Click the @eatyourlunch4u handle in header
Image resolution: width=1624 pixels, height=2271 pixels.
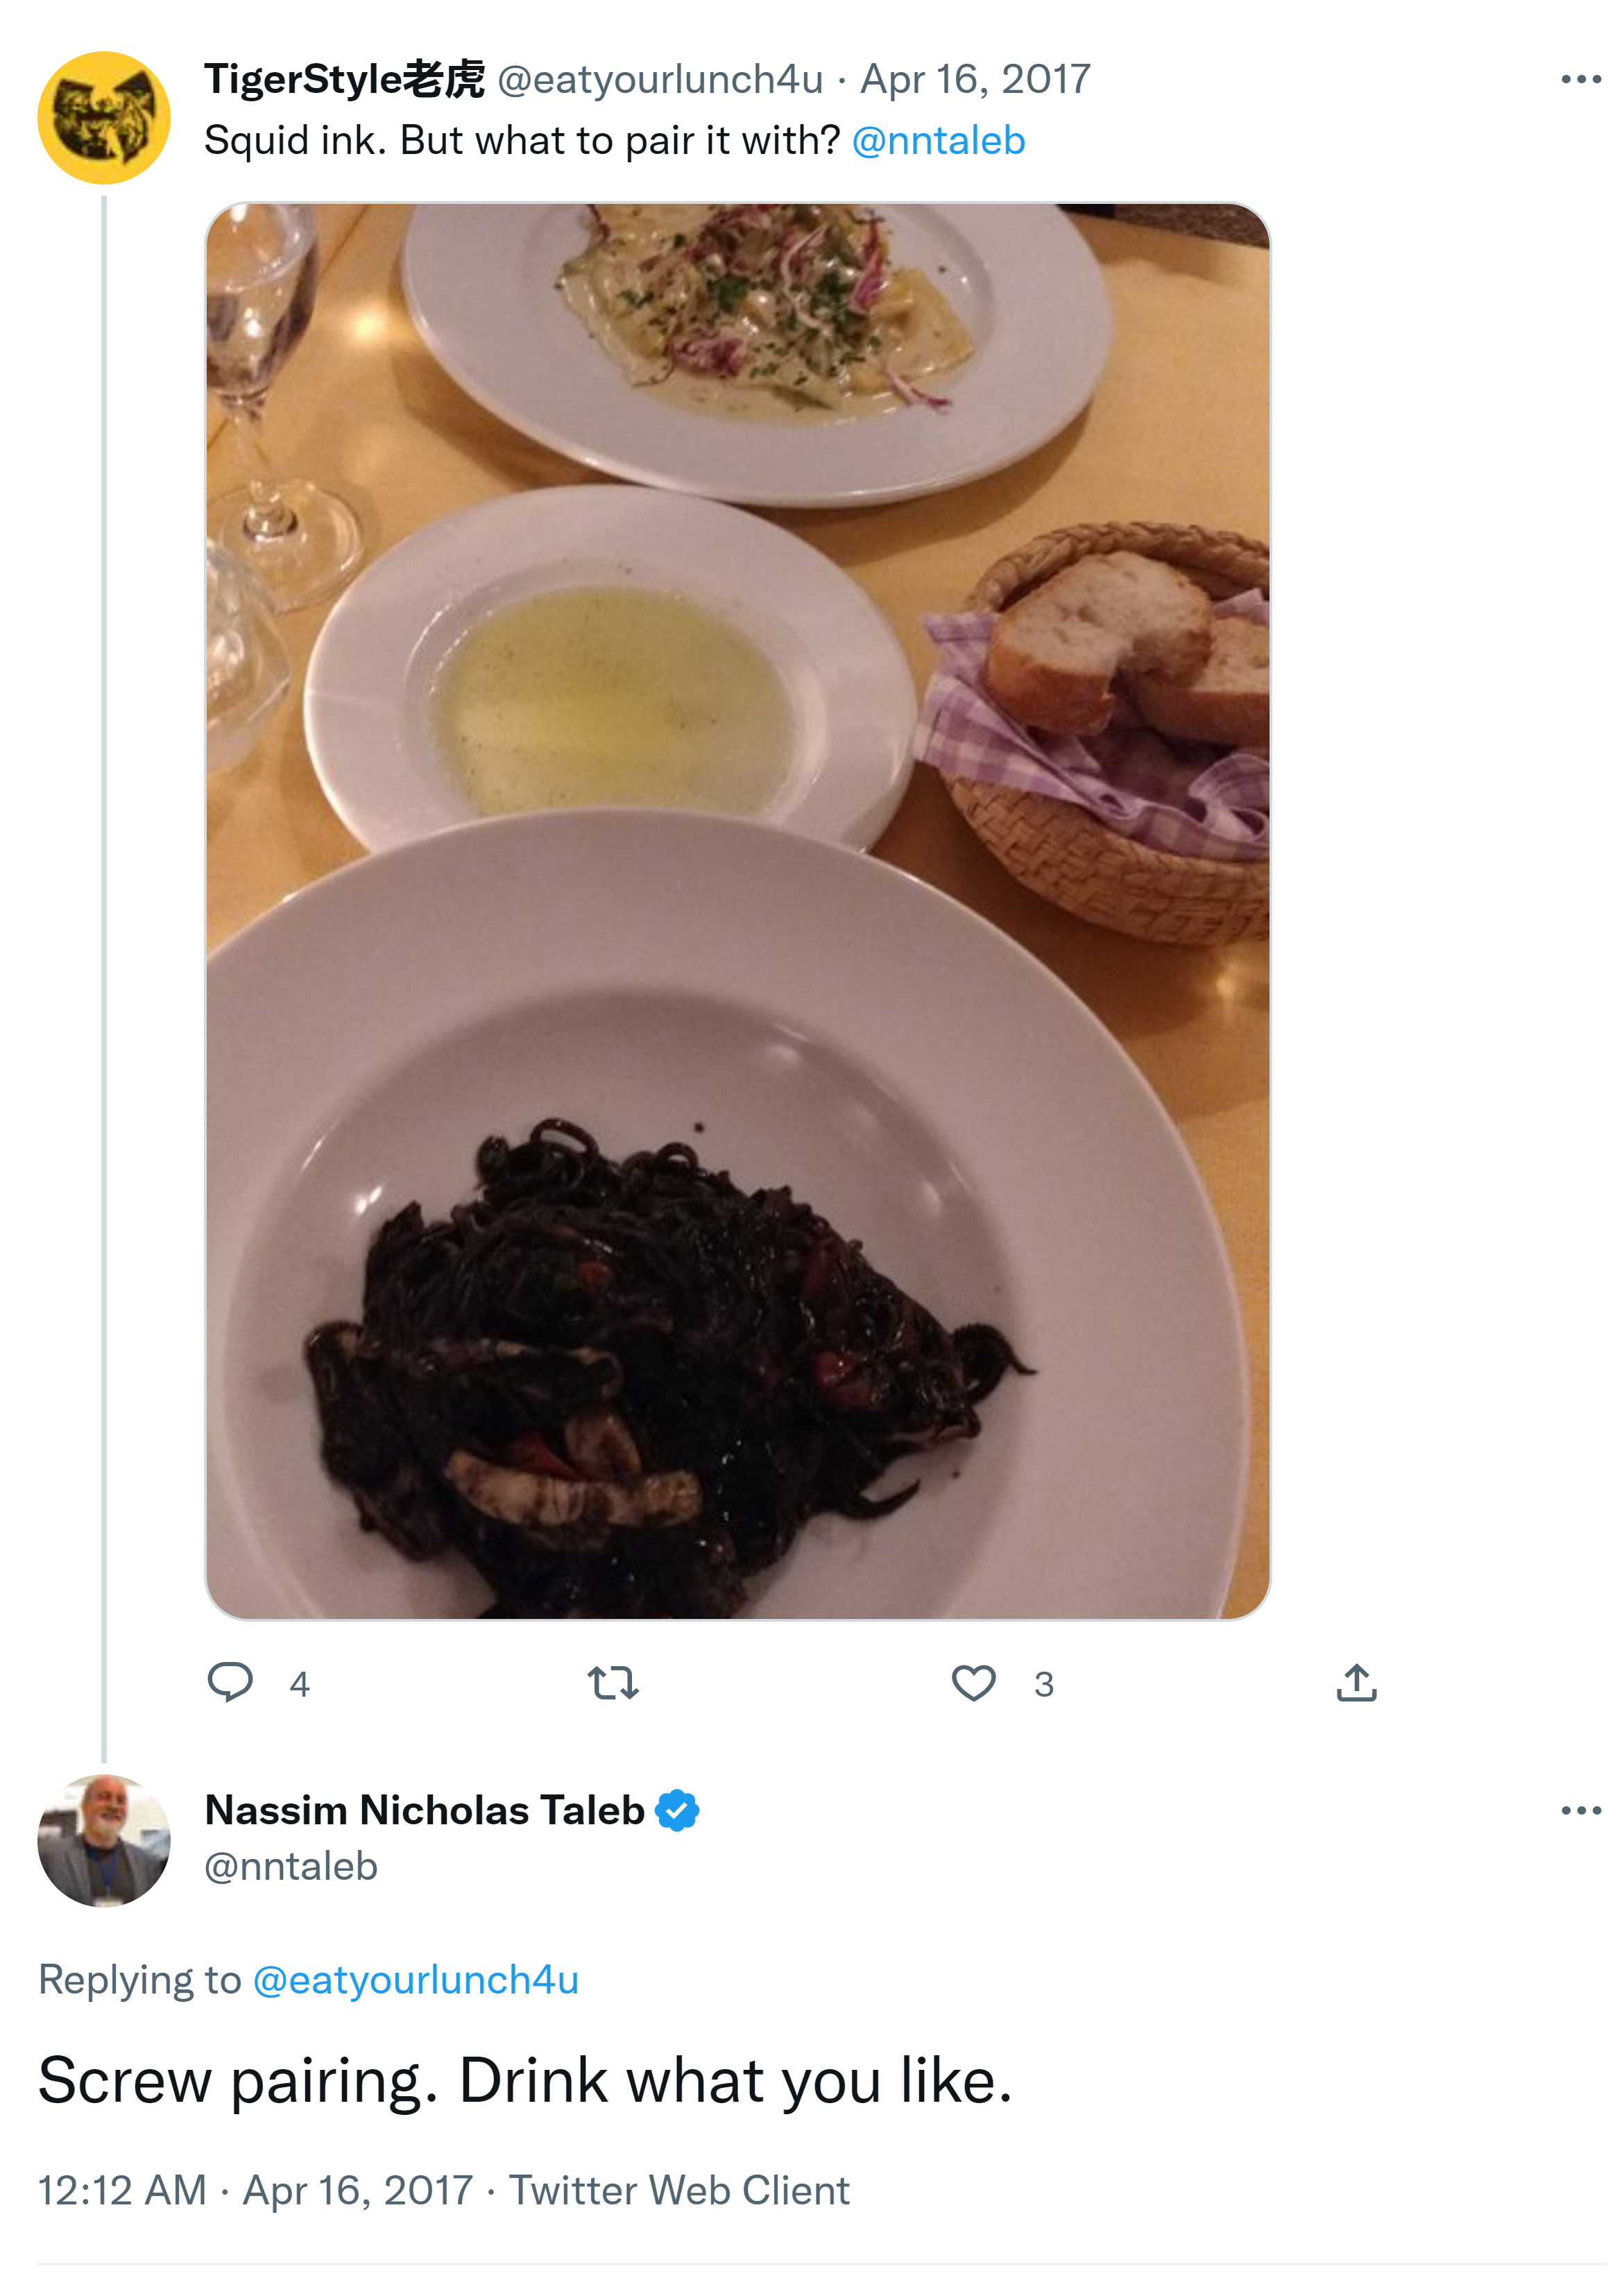point(660,79)
